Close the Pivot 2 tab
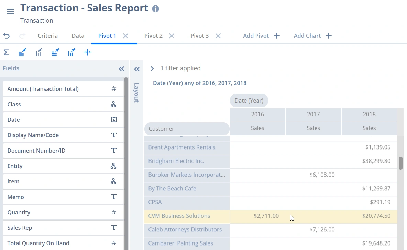Viewport: 407px width, 250px height. pyautogui.click(x=172, y=36)
